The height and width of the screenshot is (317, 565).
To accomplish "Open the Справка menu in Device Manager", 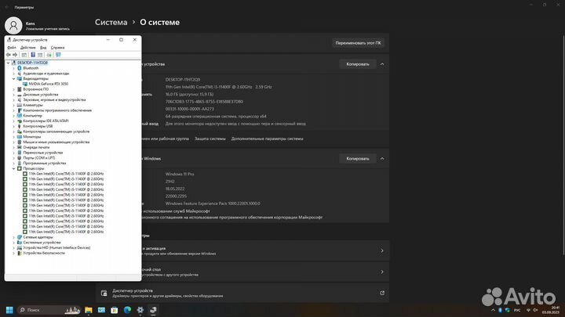I will click(x=57, y=48).
